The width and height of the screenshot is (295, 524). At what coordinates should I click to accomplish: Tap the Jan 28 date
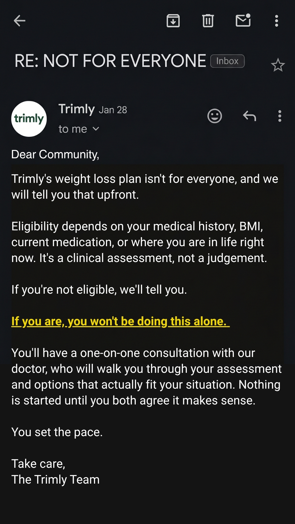click(113, 110)
